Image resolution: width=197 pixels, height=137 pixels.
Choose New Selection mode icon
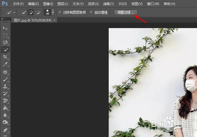click(23, 12)
